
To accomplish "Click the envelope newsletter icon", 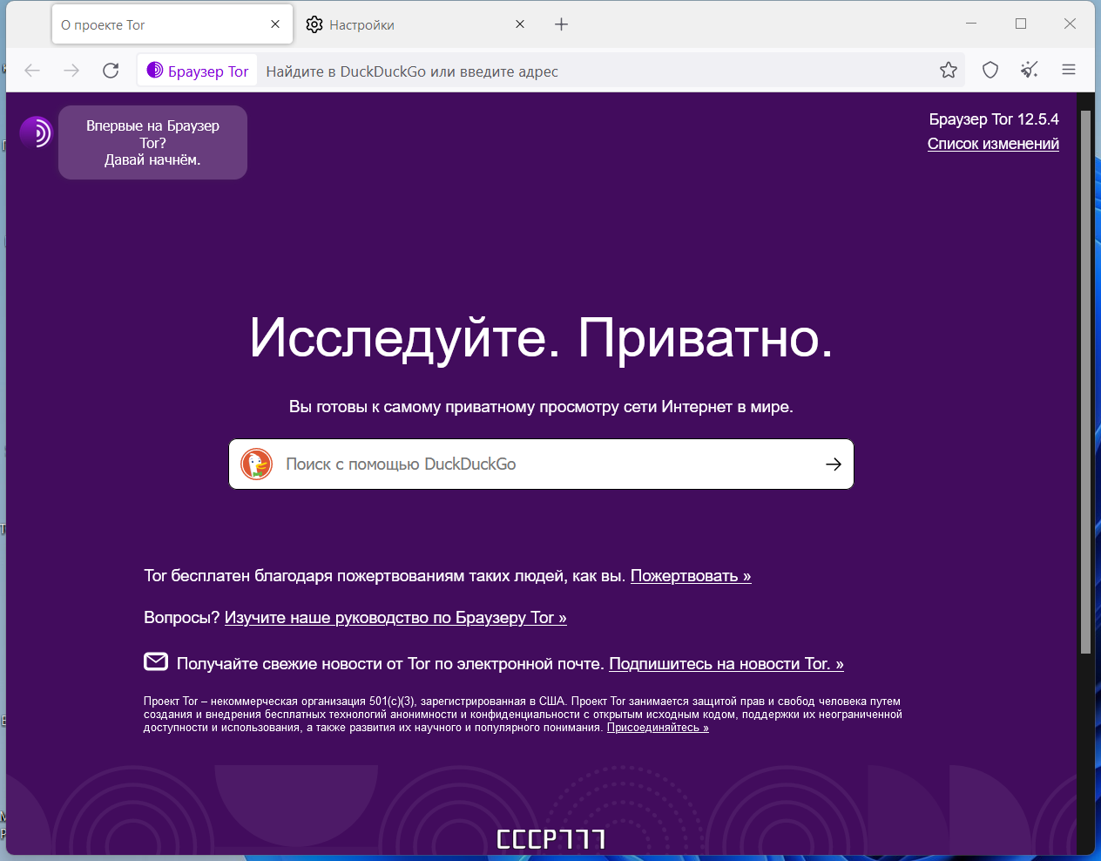I will pos(156,661).
